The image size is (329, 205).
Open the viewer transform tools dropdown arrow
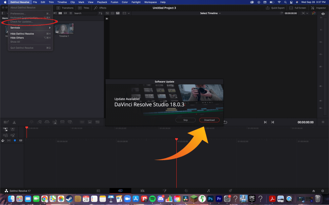coord(307,13)
